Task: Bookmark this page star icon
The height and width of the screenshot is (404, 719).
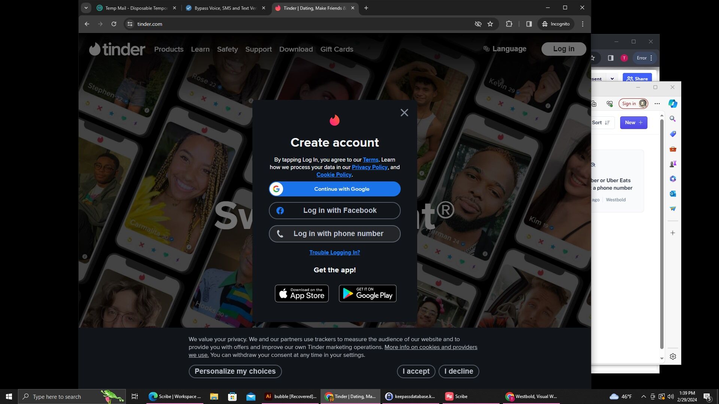Action: pos(490,24)
